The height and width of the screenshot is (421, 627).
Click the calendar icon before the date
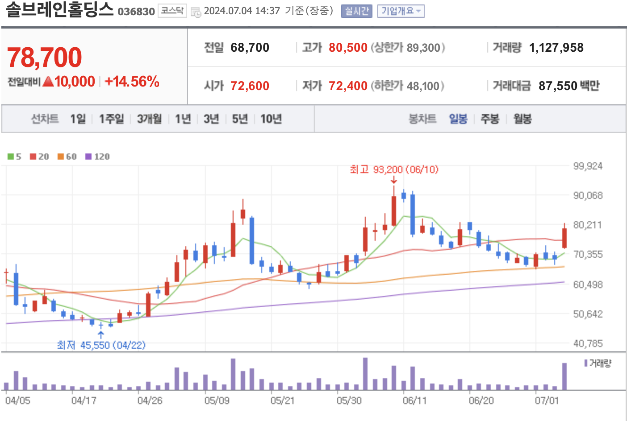tap(196, 12)
